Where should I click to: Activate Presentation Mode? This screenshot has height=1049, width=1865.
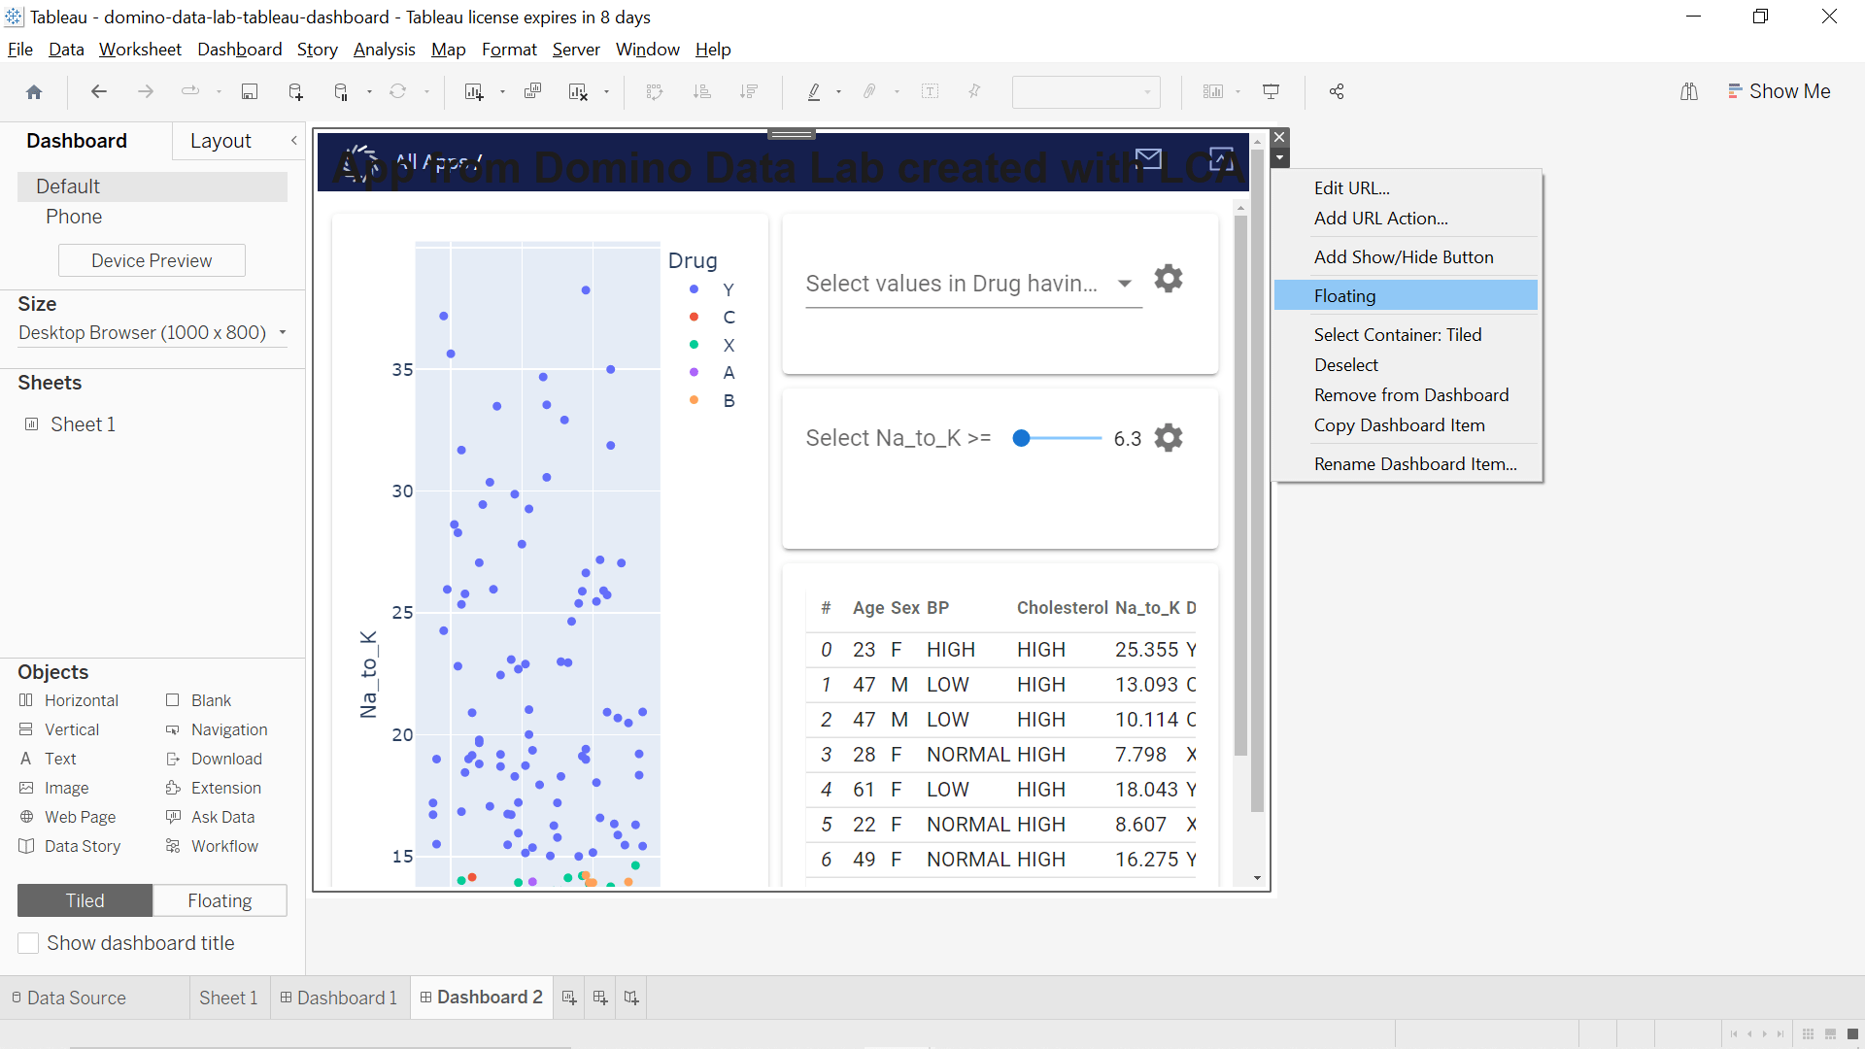1272,91
